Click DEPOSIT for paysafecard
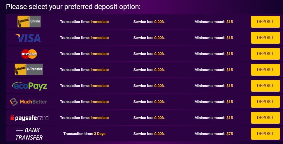The image size is (283, 144). pyautogui.click(x=265, y=118)
